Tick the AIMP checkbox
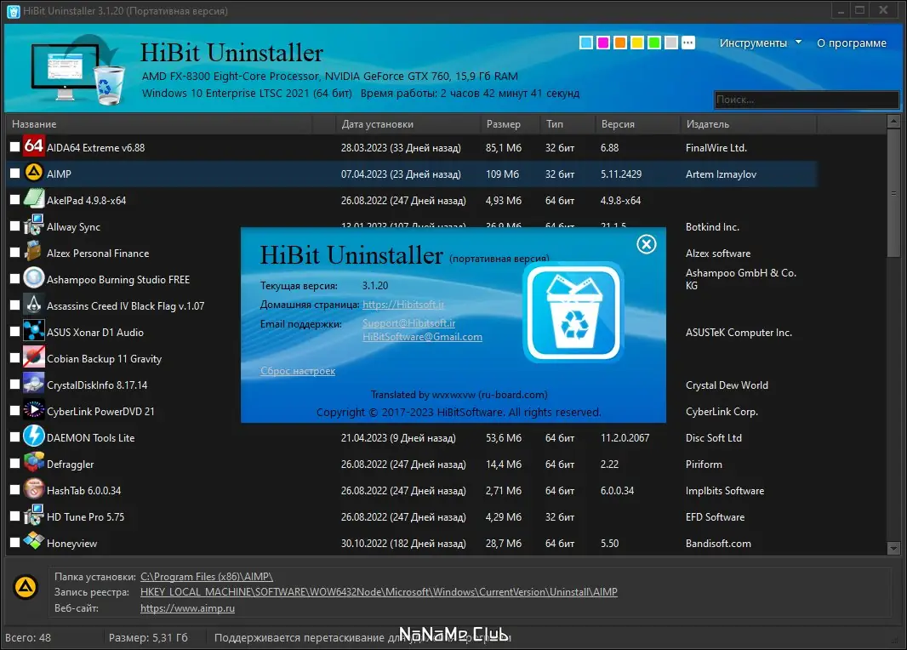Screen dimensions: 907x650 [x=15, y=174]
